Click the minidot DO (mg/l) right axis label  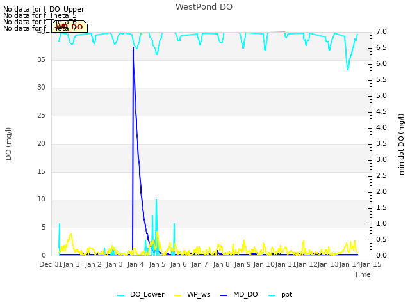(401, 144)
